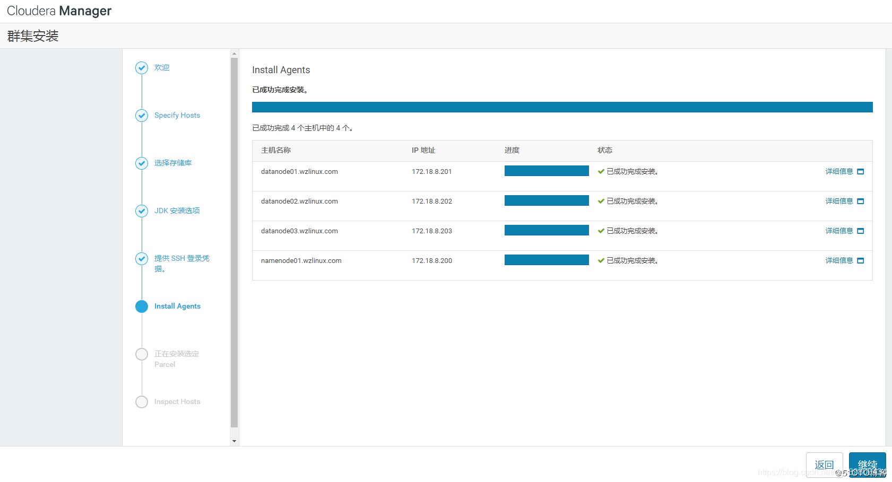Select hostname namenode01.wzlinux.com

[x=301, y=260]
